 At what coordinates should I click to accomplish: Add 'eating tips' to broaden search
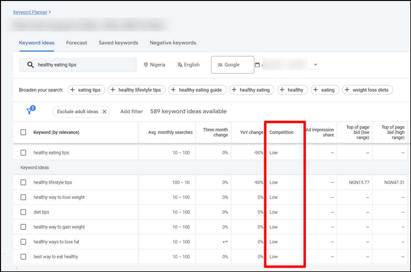86,90
